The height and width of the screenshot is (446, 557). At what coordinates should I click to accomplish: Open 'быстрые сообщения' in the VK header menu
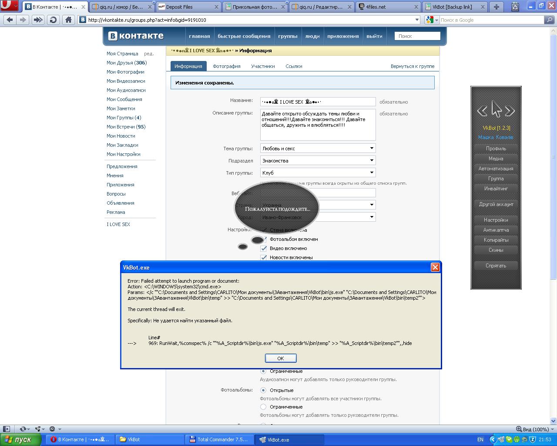click(244, 36)
